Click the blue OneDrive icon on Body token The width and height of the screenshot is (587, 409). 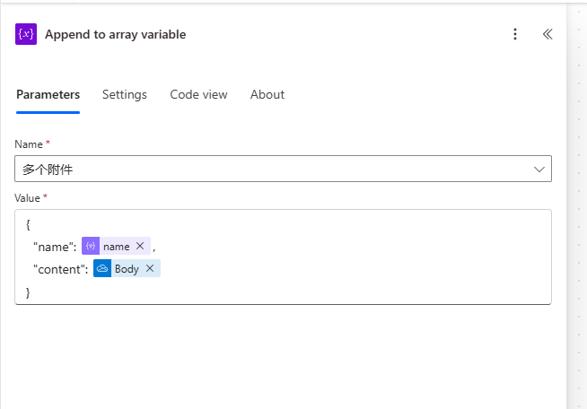pyautogui.click(x=102, y=268)
